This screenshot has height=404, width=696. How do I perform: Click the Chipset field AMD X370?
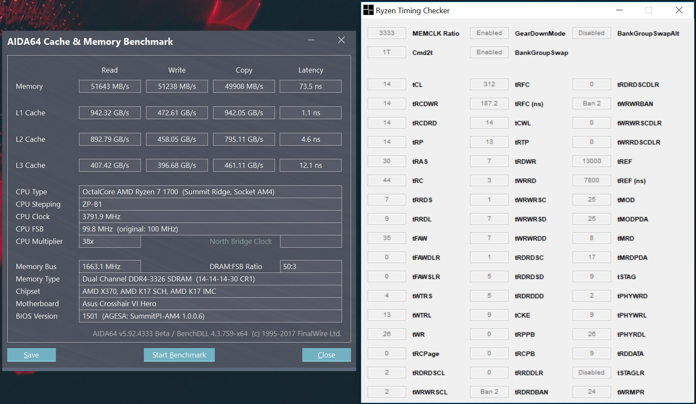point(211,291)
